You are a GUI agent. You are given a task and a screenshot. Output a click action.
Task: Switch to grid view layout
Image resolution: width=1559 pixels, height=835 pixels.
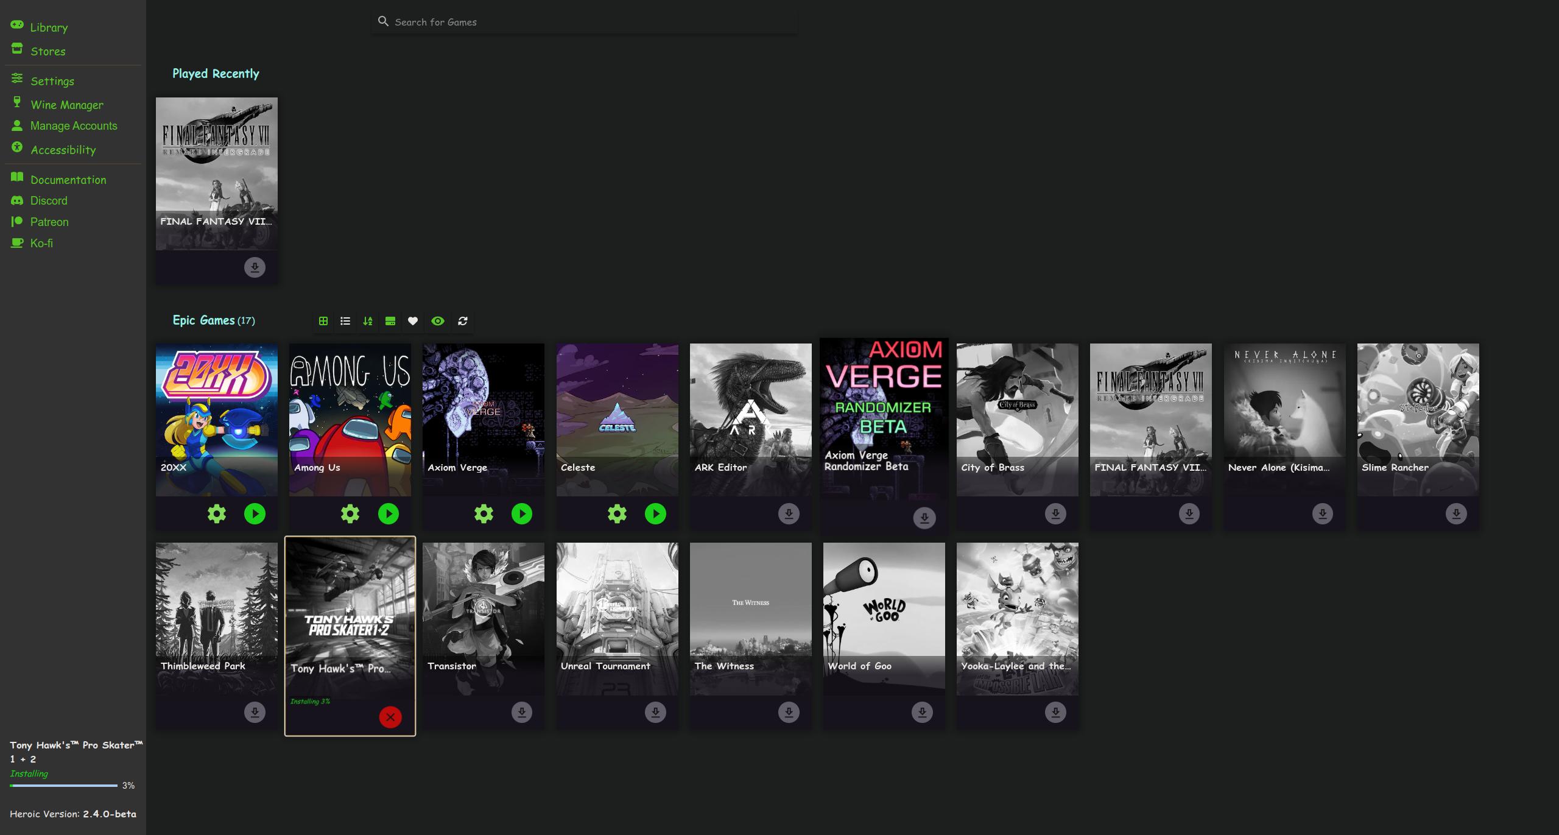pyautogui.click(x=323, y=321)
